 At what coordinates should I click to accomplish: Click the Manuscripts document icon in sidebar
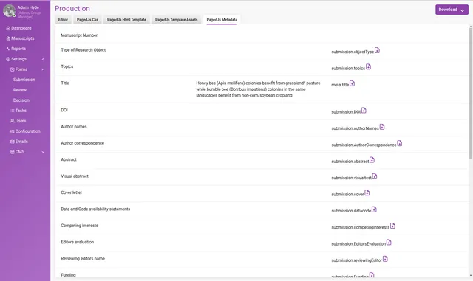pos(8,38)
